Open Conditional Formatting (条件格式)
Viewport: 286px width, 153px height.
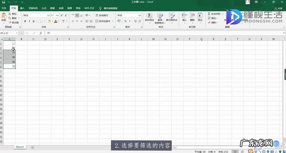click(150, 18)
